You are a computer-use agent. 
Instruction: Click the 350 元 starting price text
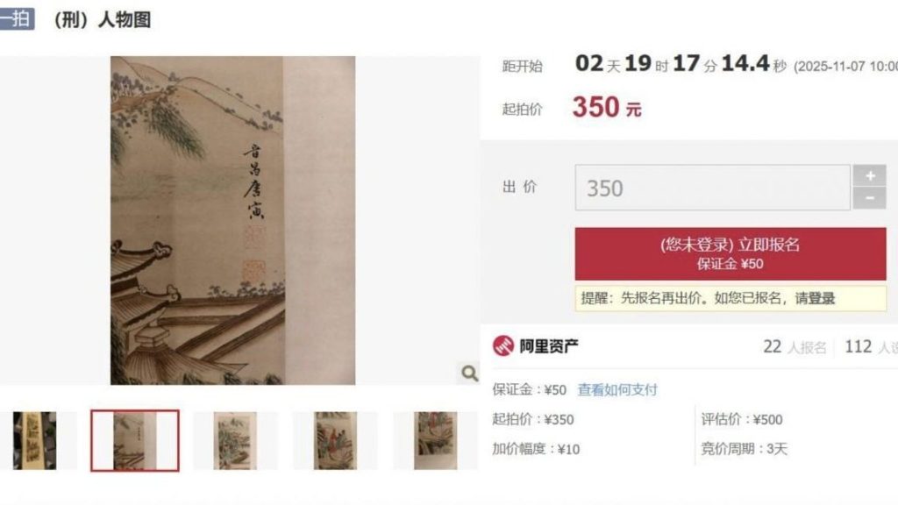(607, 107)
